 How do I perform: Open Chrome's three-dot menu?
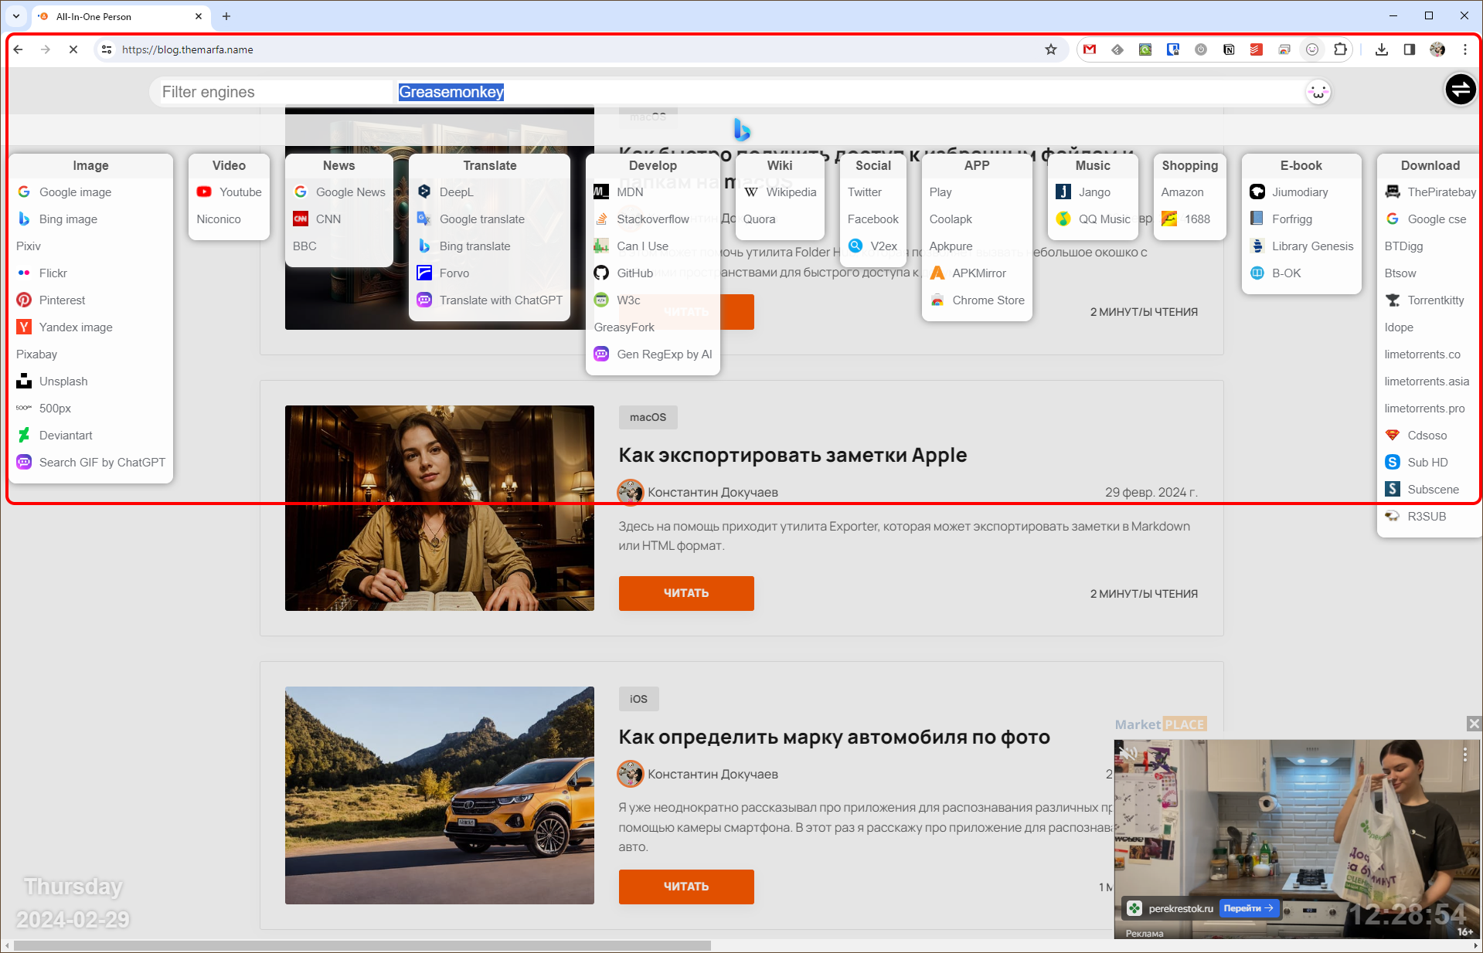[x=1465, y=49]
